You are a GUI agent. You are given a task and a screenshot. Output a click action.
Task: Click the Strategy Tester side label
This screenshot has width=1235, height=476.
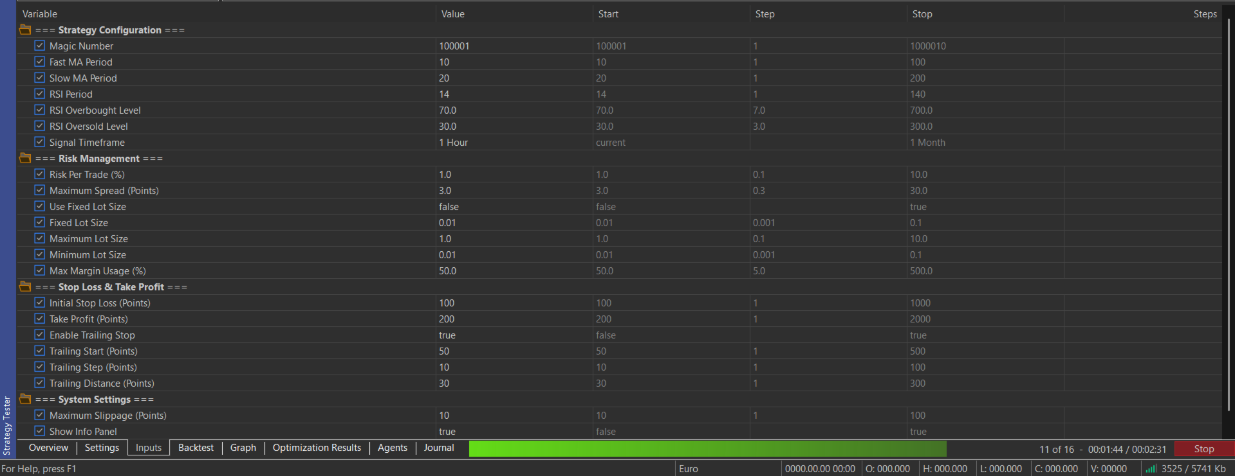7,426
